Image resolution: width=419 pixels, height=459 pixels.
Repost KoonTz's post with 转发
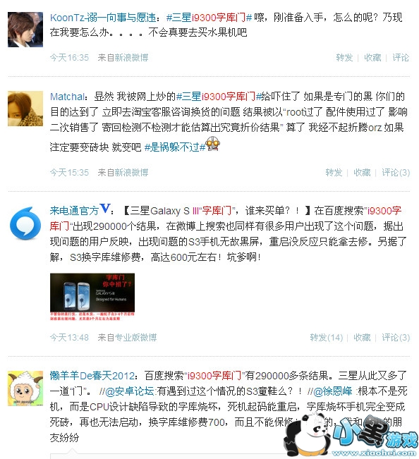344,57
